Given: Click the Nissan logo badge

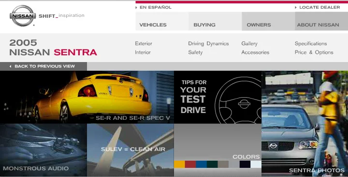Looking at the screenshot, I should (23, 16).
